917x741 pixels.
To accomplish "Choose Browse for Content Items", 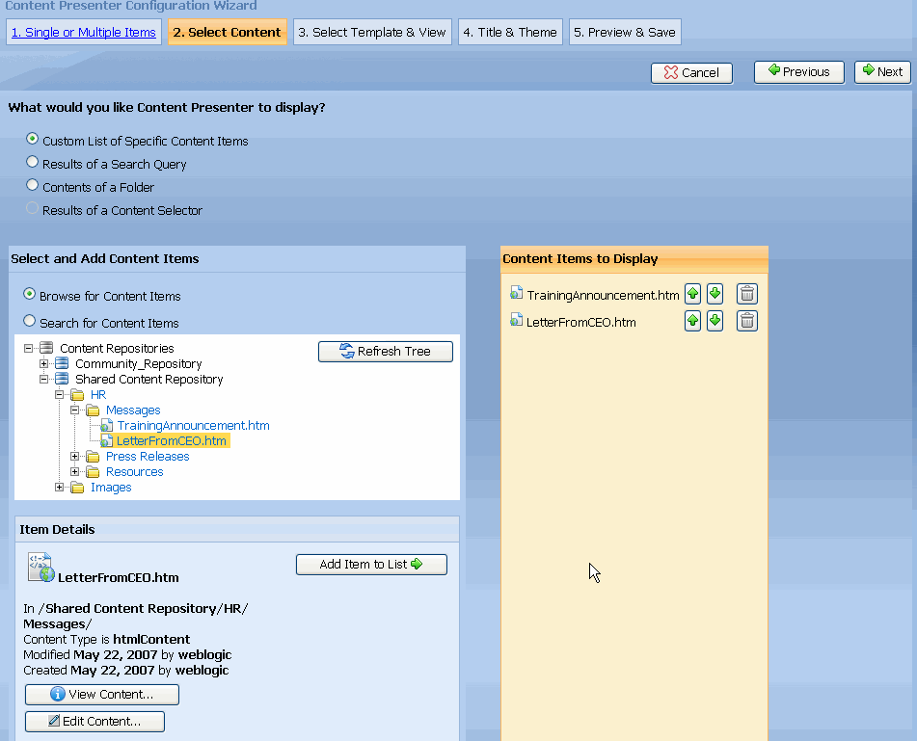I will (x=29, y=294).
